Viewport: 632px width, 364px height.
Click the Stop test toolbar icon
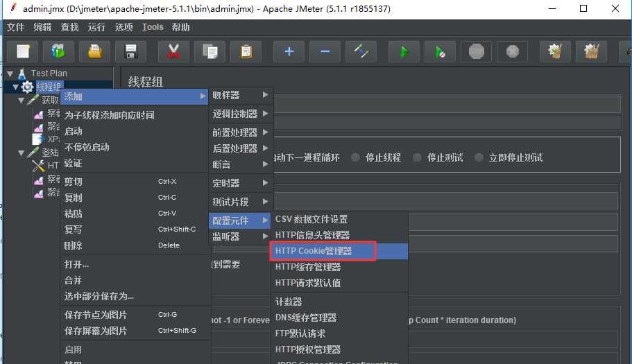[476, 51]
